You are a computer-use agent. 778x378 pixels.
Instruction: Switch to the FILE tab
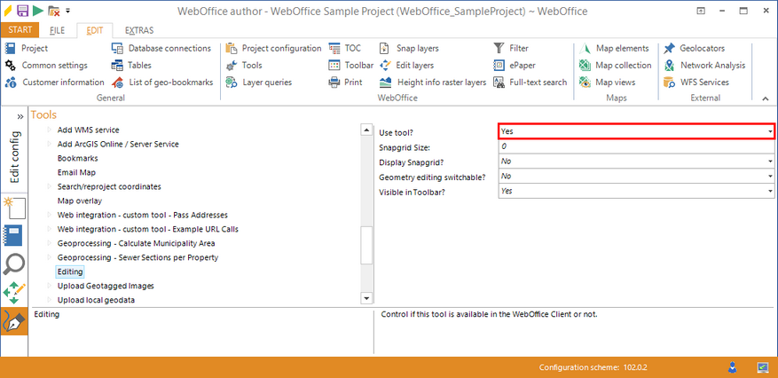(58, 30)
